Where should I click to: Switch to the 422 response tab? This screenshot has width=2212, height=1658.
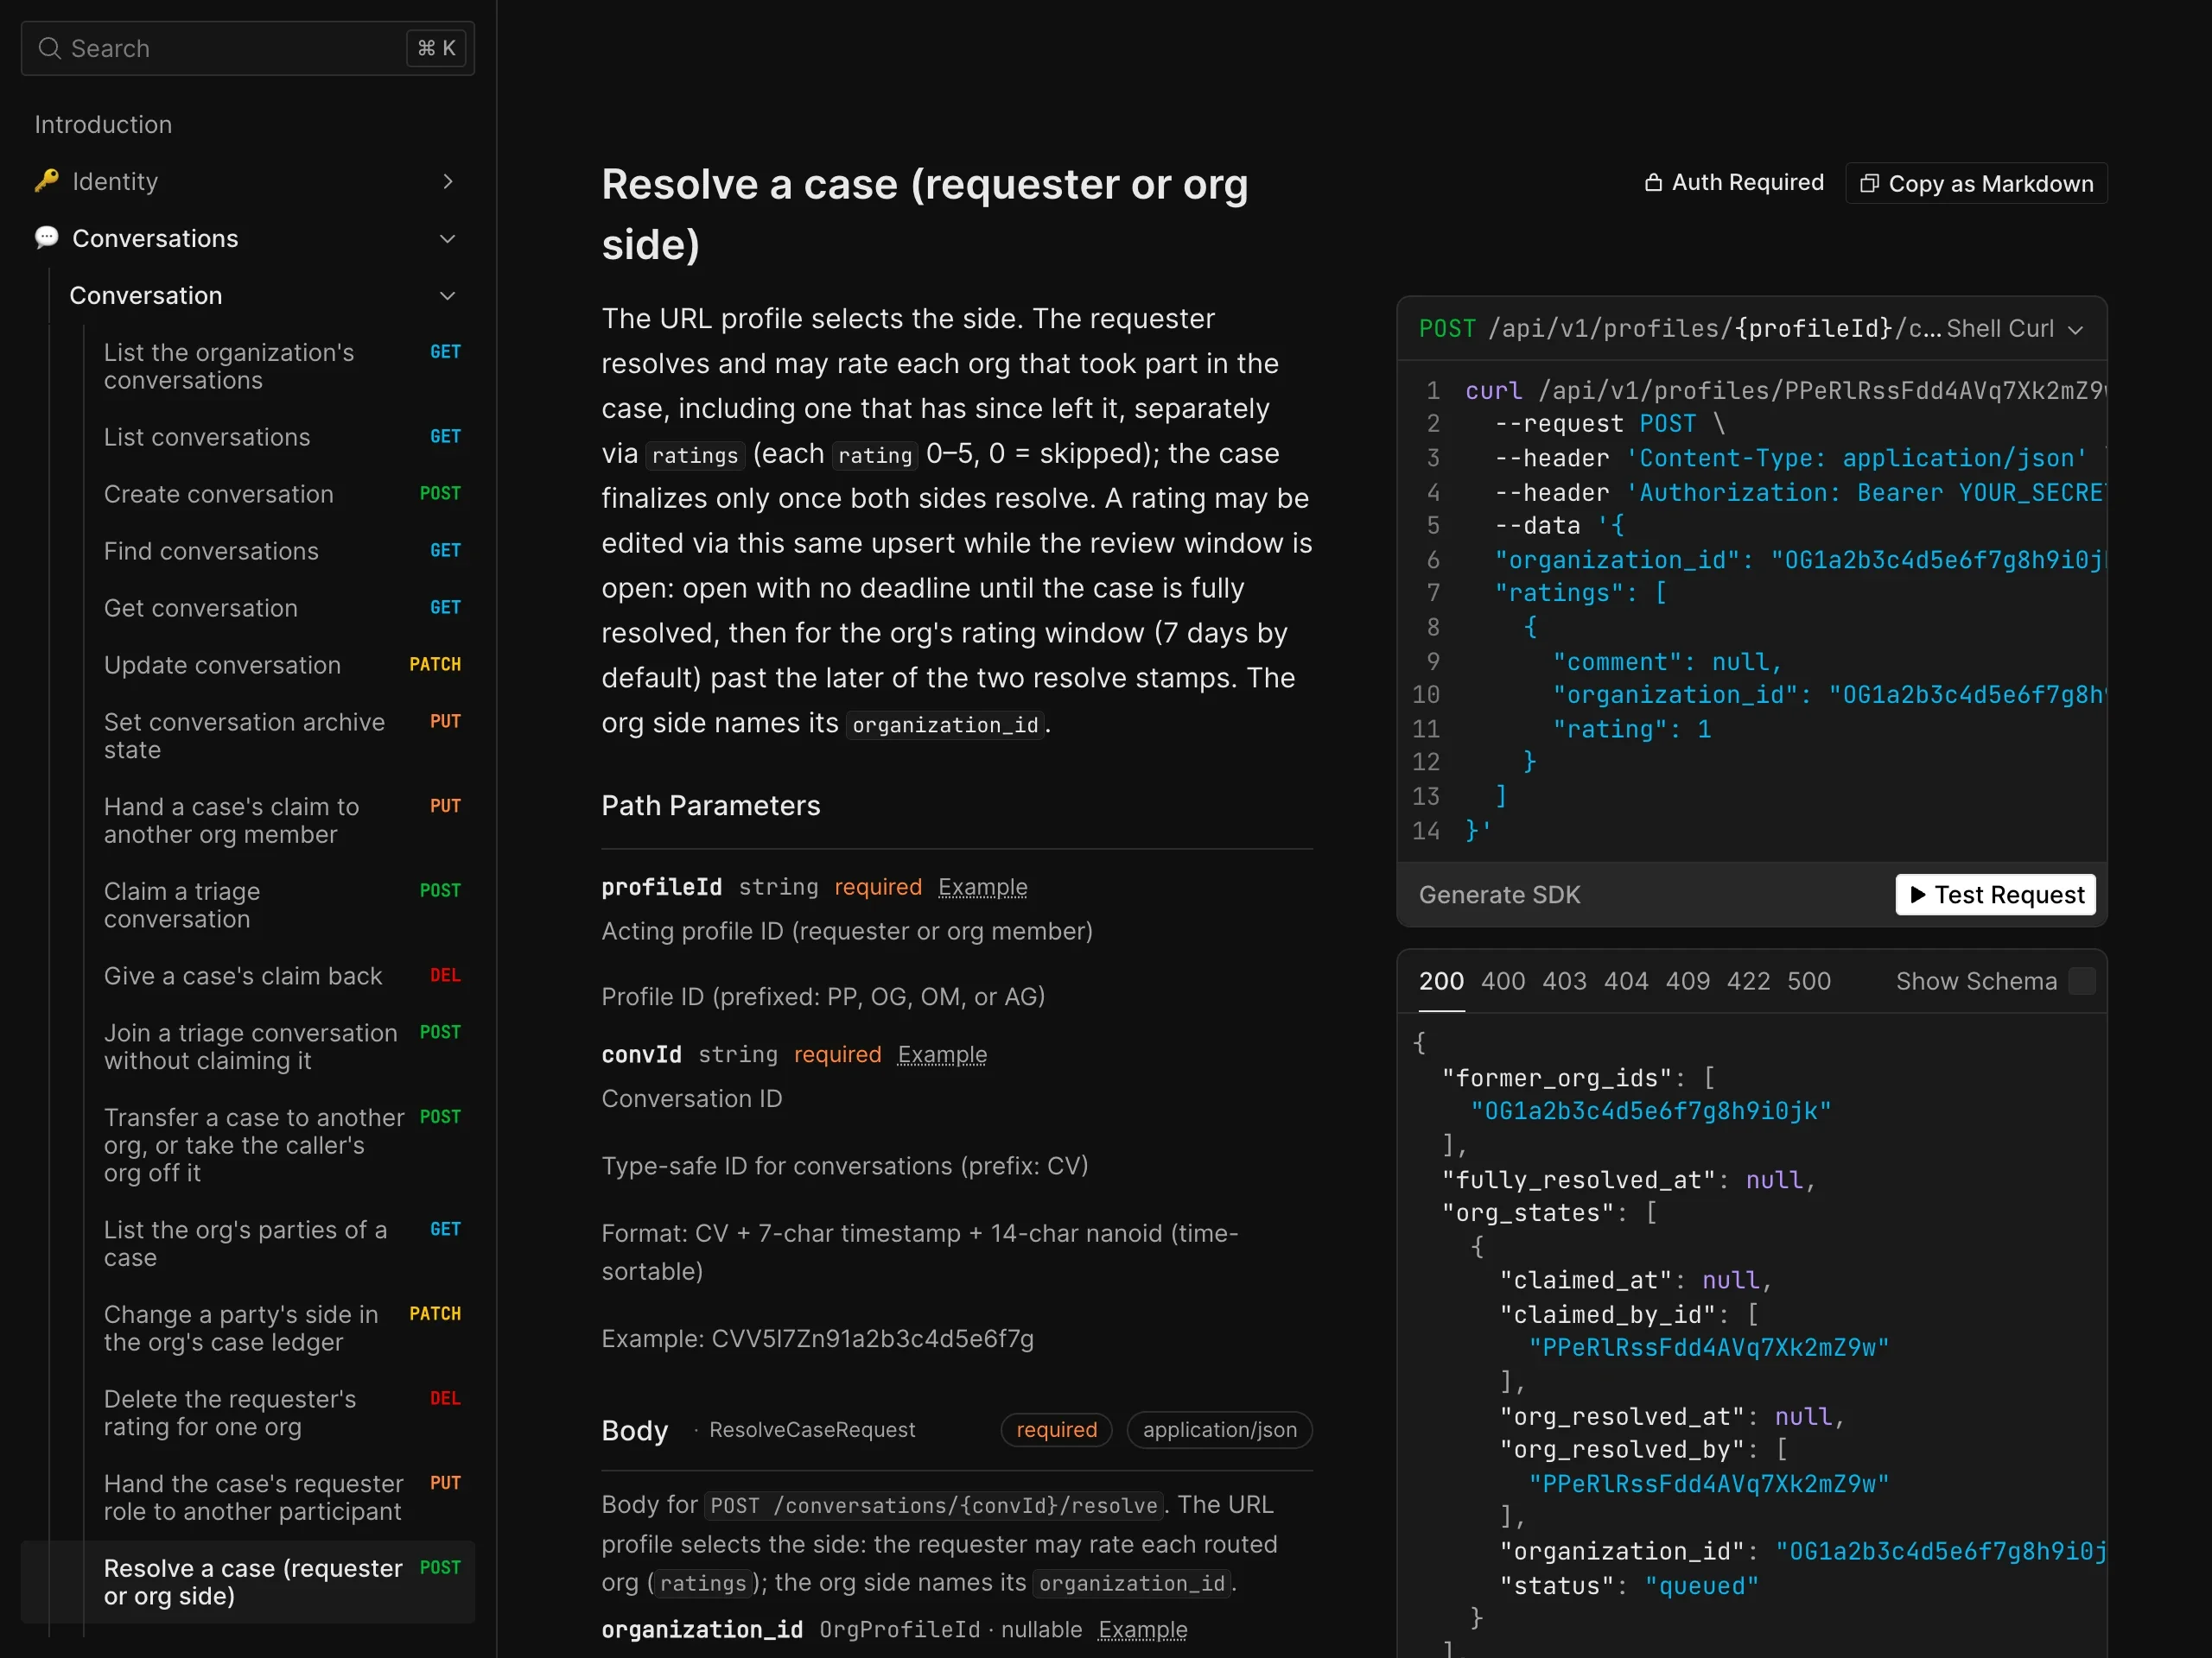tap(1748, 981)
